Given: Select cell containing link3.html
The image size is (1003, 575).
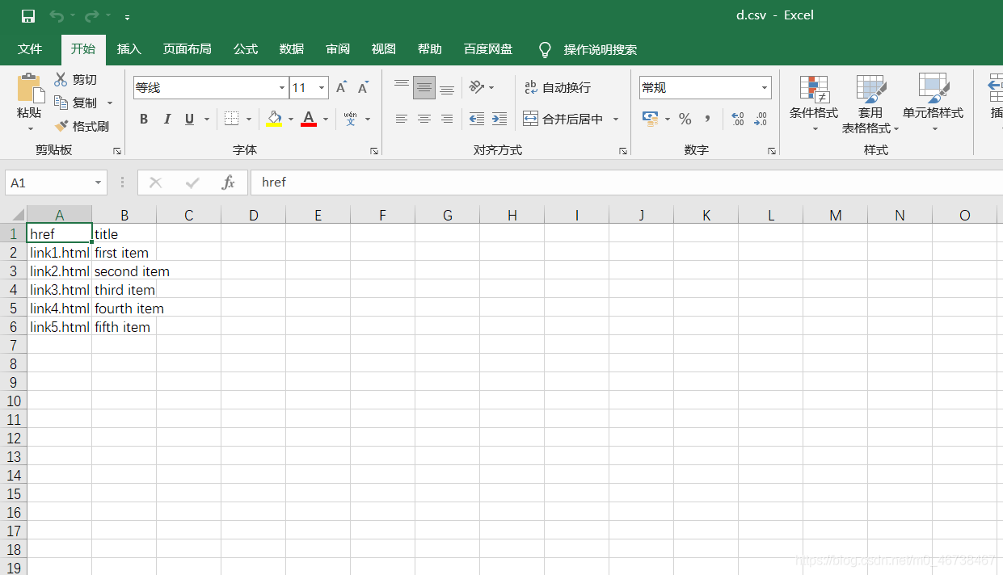Looking at the screenshot, I should click(59, 290).
